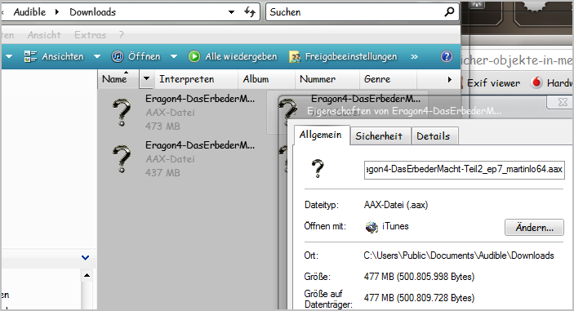Click the navigation pane scroll up arrow

click(87, 275)
